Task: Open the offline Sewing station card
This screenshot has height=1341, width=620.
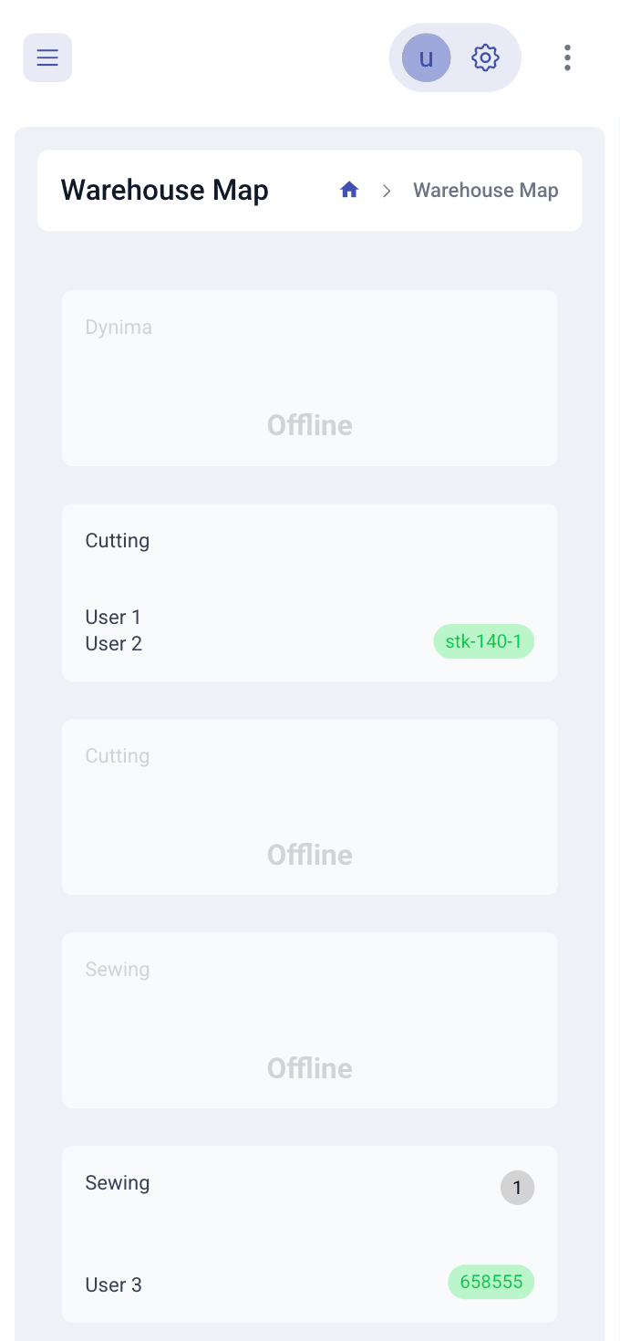Action: tap(310, 1021)
